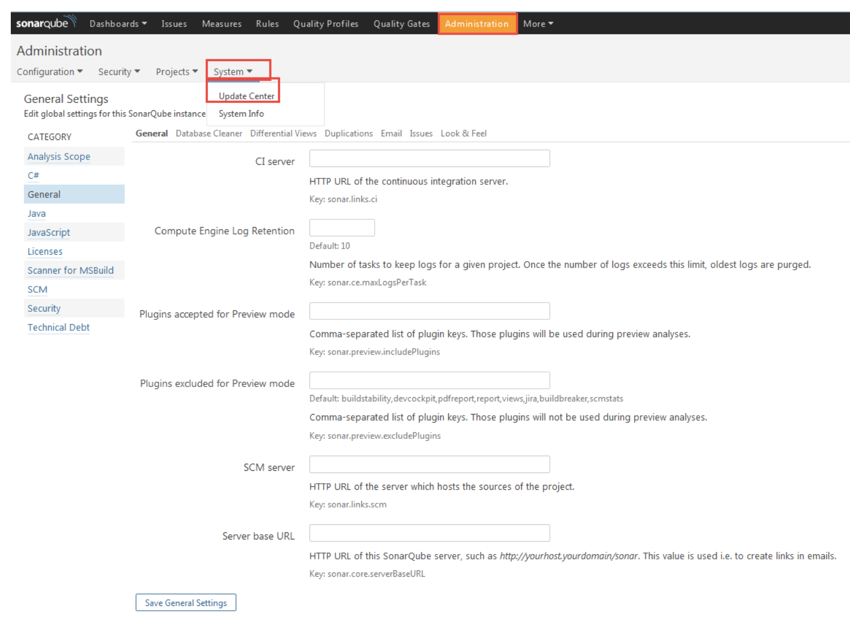Select the Administration top menu item
The image size is (850, 627).
point(477,24)
